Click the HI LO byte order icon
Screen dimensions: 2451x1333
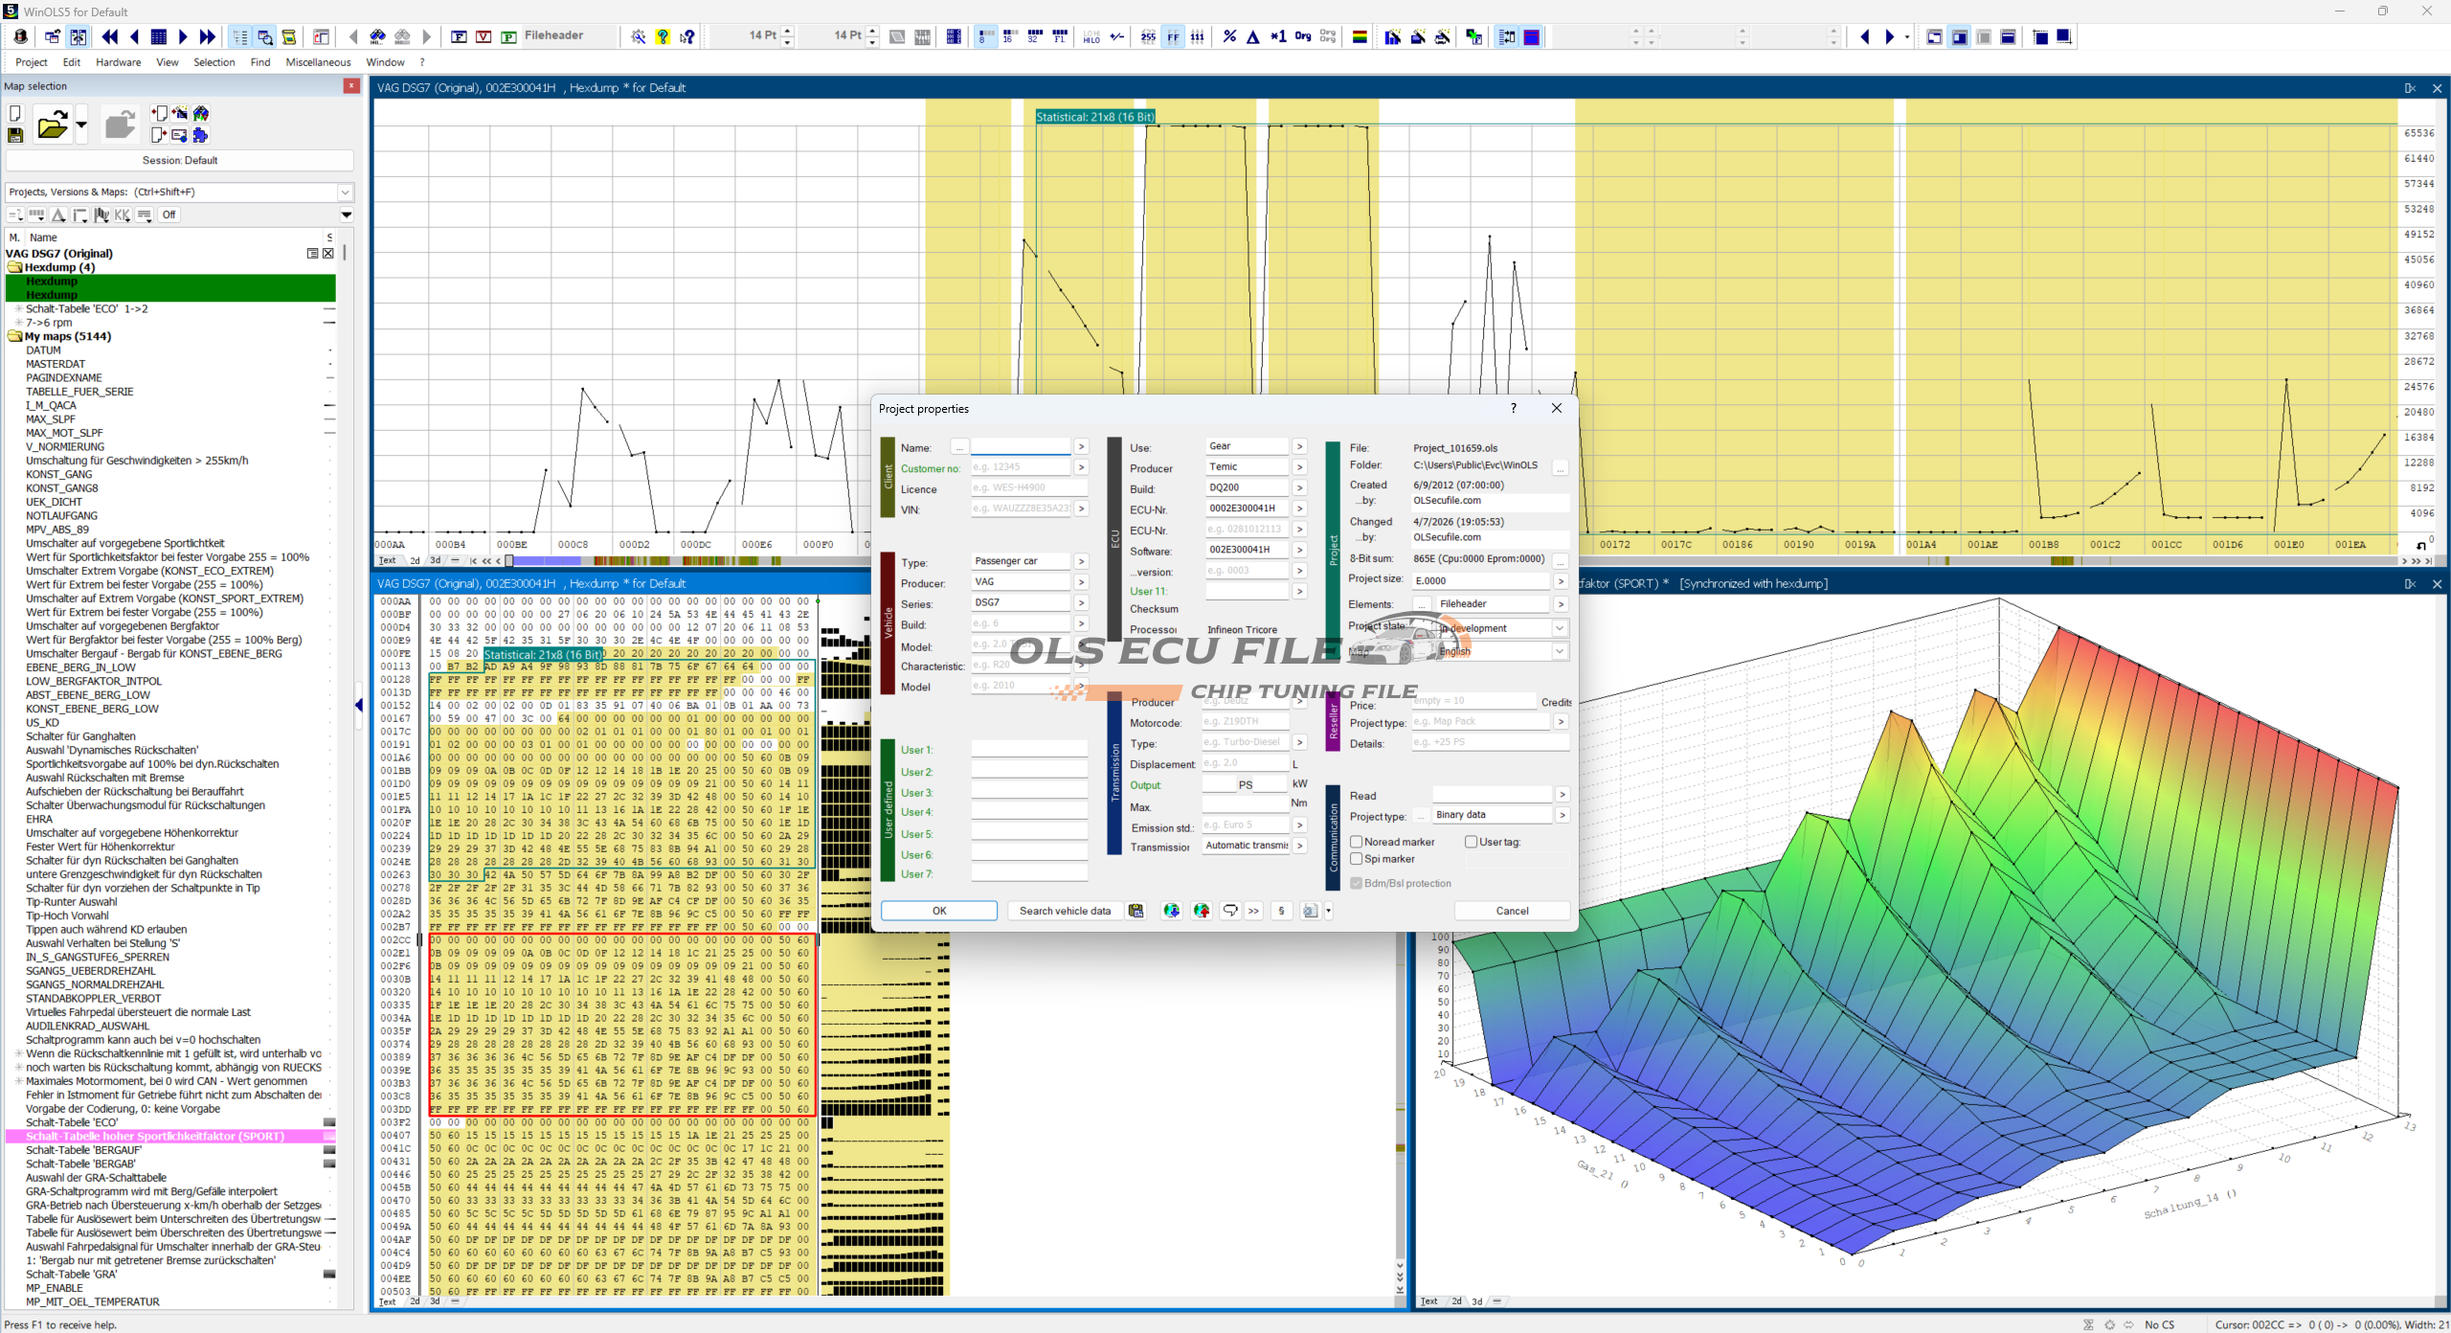[x=1091, y=36]
